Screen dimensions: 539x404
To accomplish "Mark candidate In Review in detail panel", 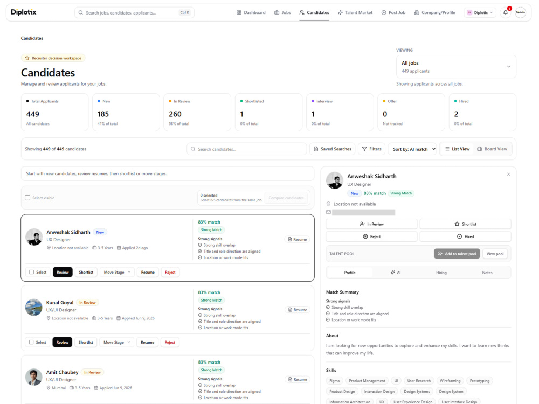I will (x=371, y=224).
